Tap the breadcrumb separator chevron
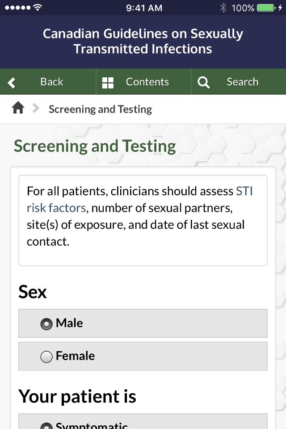The width and height of the screenshot is (286, 429). point(34,109)
